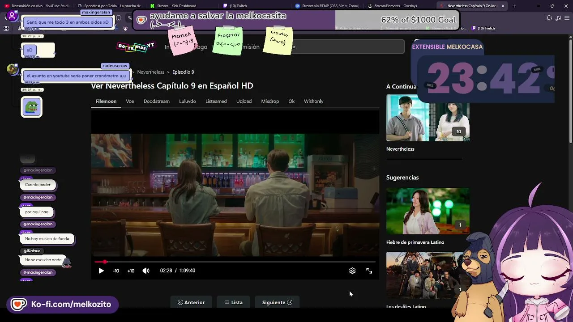Viewport: 573px width, 322px height.
Task: Enter fullscreen mode in the player
Action: coord(369,271)
